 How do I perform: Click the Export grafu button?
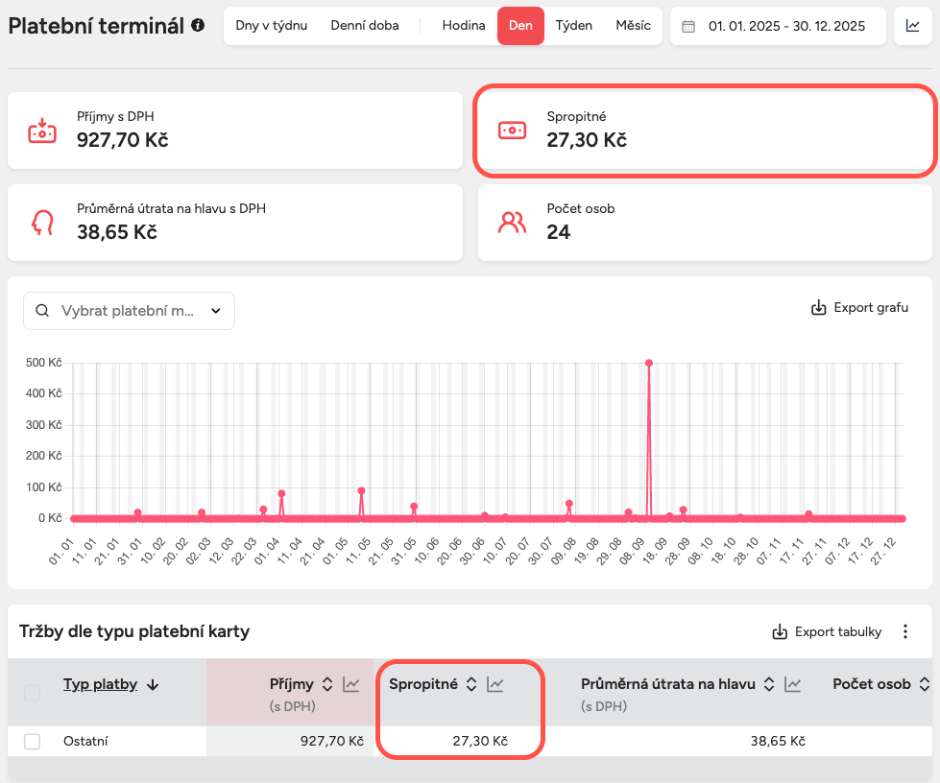[859, 308]
